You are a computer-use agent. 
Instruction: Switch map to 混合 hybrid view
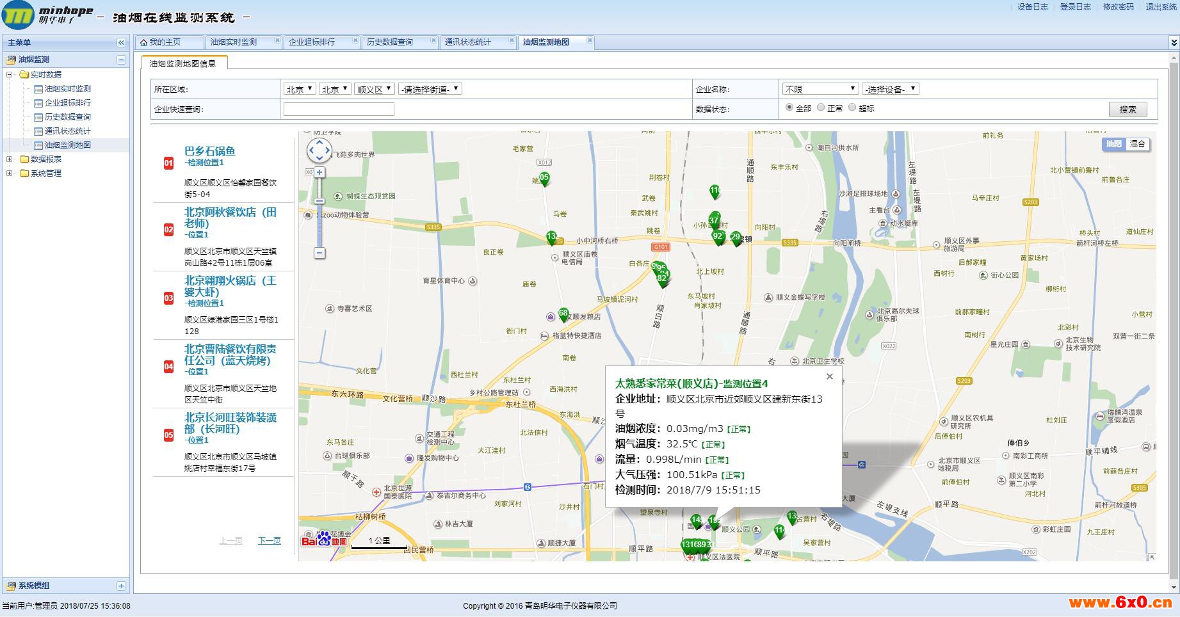[1138, 144]
